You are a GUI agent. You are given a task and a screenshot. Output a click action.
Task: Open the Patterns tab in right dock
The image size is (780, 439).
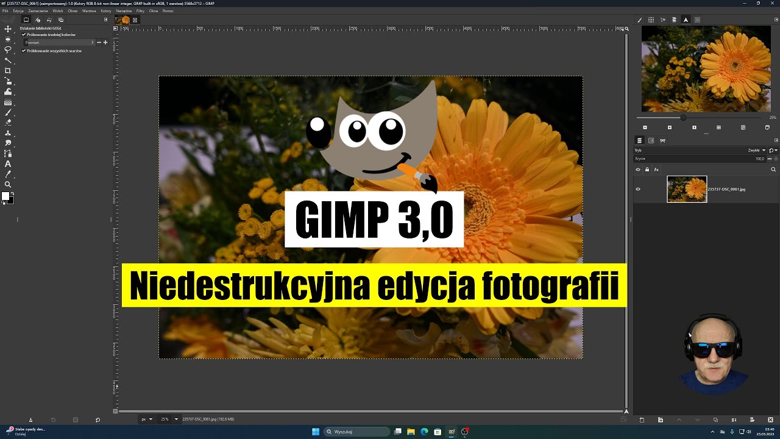(651, 20)
